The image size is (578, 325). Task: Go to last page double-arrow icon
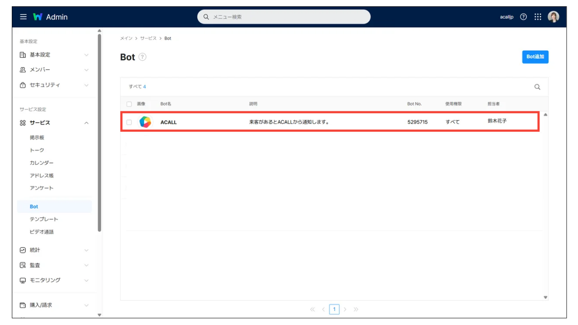click(356, 309)
